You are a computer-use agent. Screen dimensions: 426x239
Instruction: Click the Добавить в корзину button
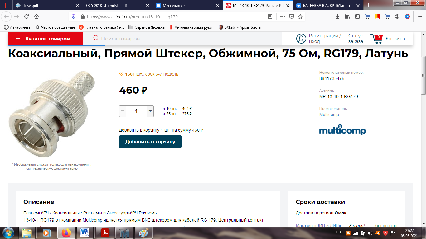click(x=150, y=142)
